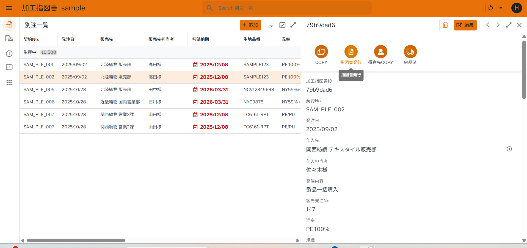527x248 pixels.
Task: Open the feedback icon in left sidebar
Action: click(9, 67)
